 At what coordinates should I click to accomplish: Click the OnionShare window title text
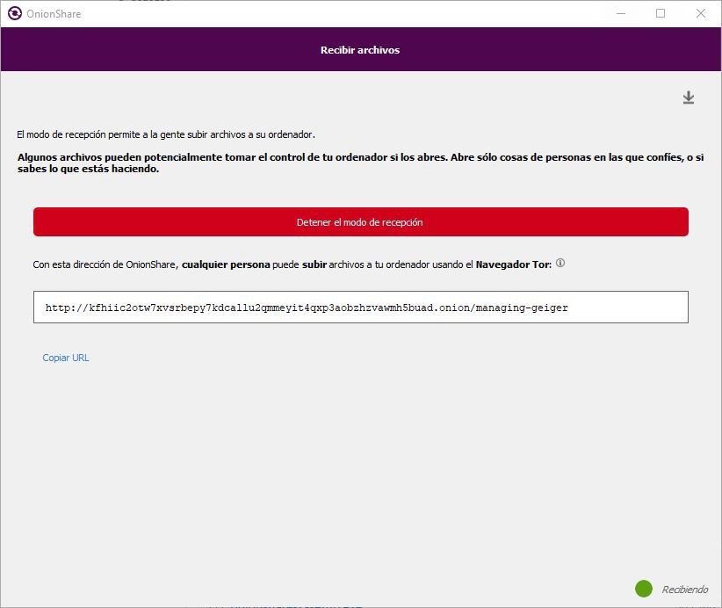(54, 14)
